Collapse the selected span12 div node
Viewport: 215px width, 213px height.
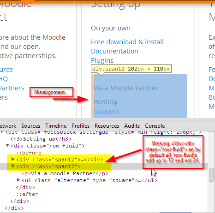[13, 166]
